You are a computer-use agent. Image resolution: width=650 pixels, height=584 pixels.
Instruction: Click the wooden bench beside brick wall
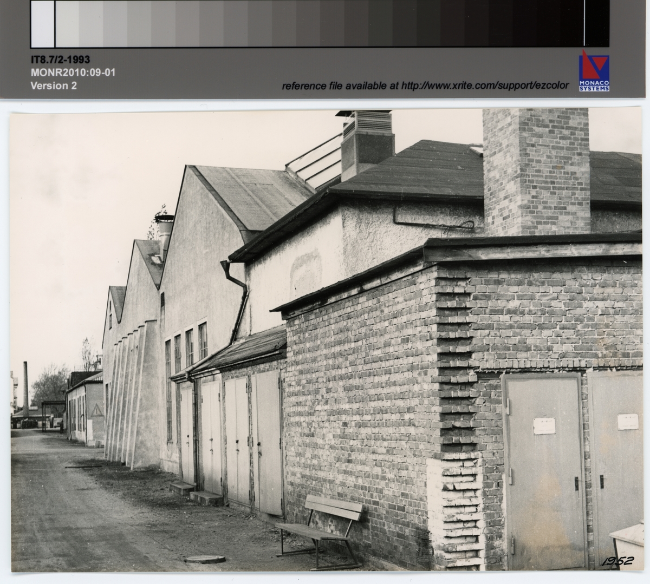click(x=320, y=527)
